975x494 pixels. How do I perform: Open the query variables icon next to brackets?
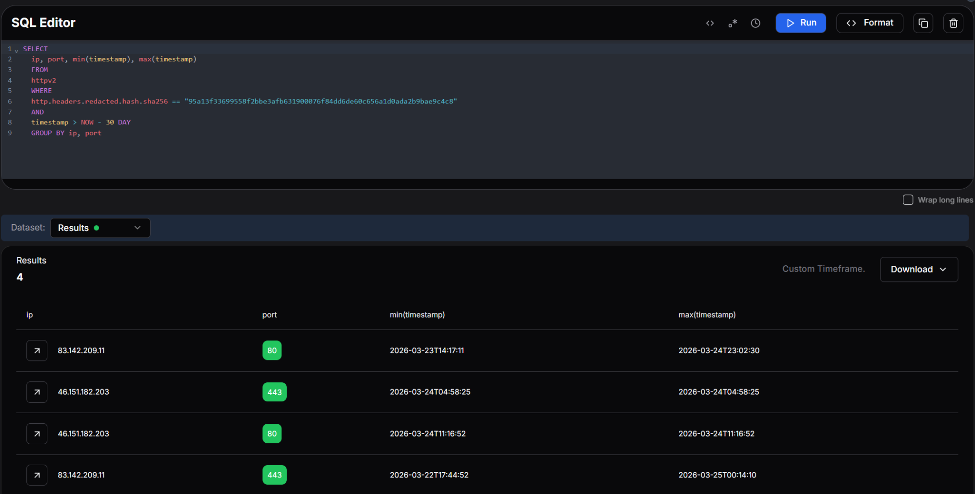(733, 22)
